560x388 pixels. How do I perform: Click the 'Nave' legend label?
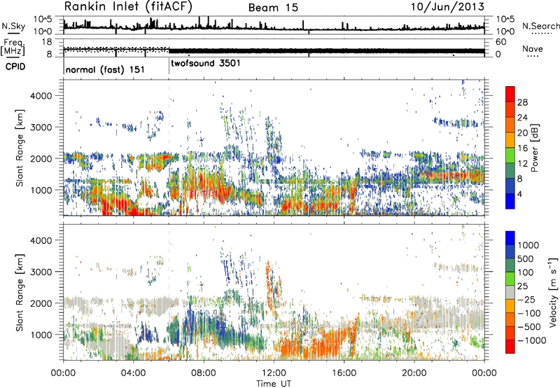coord(533,48)
